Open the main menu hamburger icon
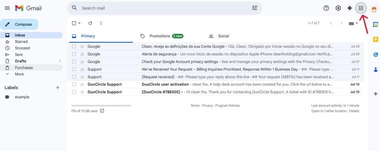The width and height of the screenshot is (380, 151). coord(7,8)
